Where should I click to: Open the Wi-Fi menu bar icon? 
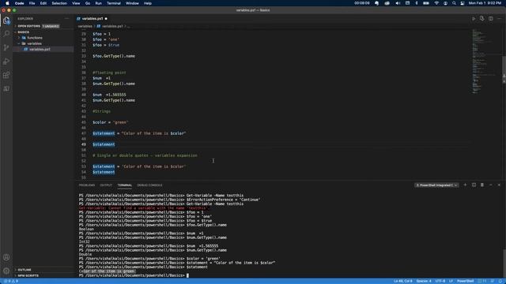click(436, 3)
